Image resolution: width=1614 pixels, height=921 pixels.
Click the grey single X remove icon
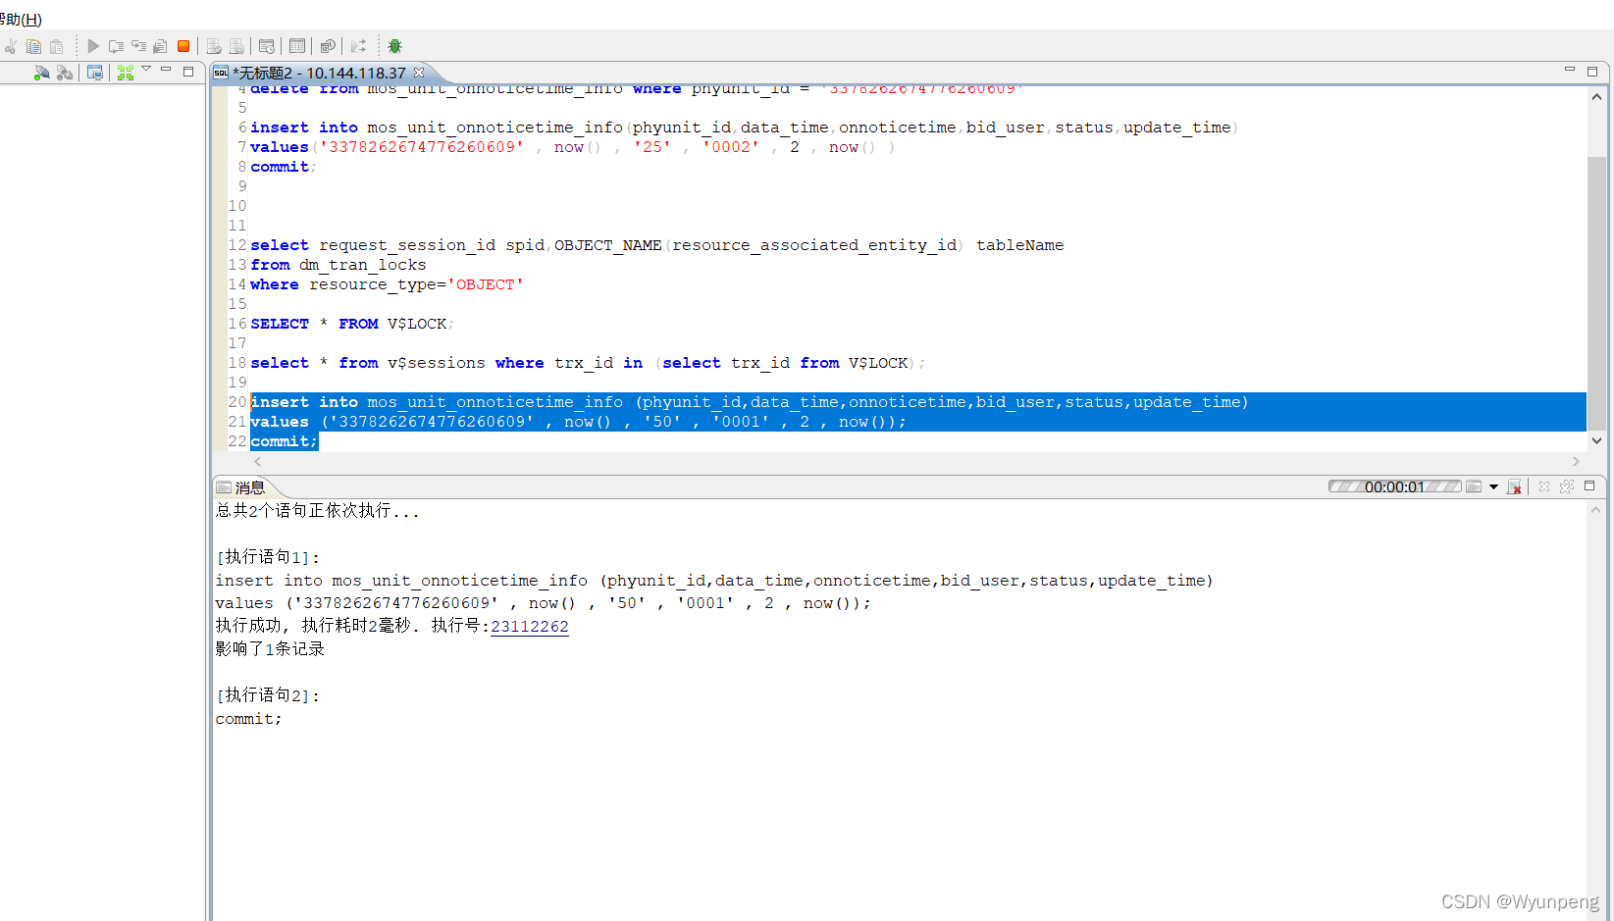coord(1544,486)
